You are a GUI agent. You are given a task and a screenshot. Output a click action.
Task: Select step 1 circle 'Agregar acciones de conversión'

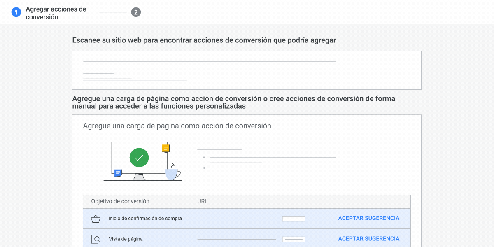click(16, 12)
